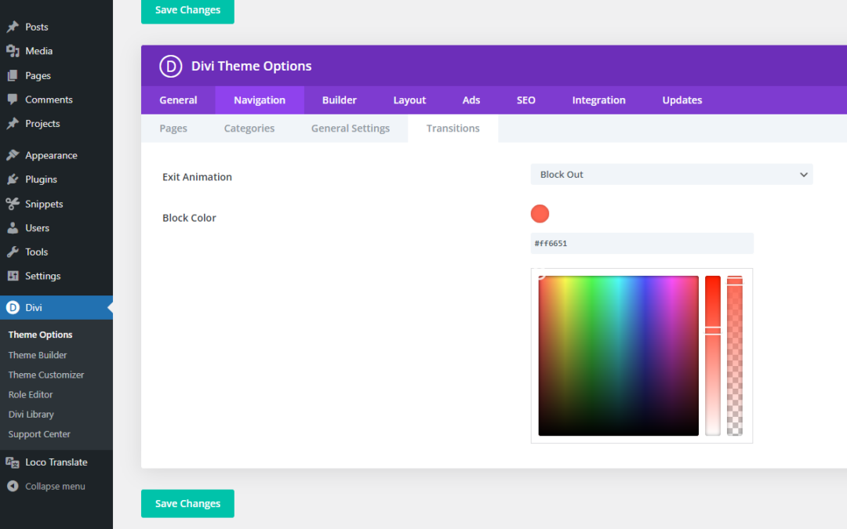Click the Media icon in sidebar

coord(13,51)
